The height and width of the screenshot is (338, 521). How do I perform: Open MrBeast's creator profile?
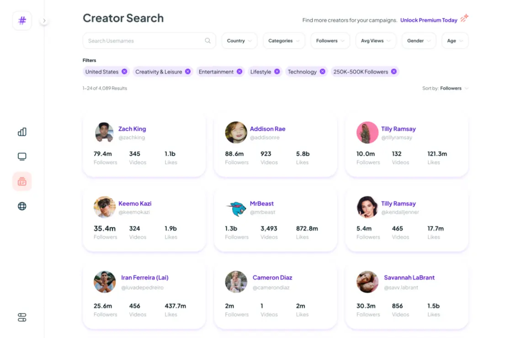click(262, 204)
